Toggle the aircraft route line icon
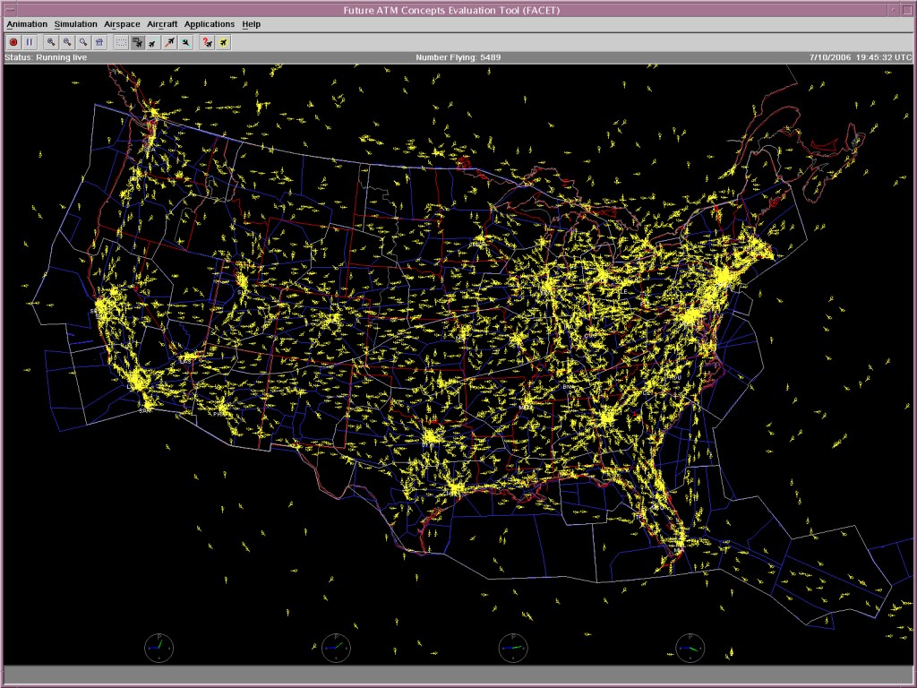This screenshot has height=688, width=917. point(169,42)
